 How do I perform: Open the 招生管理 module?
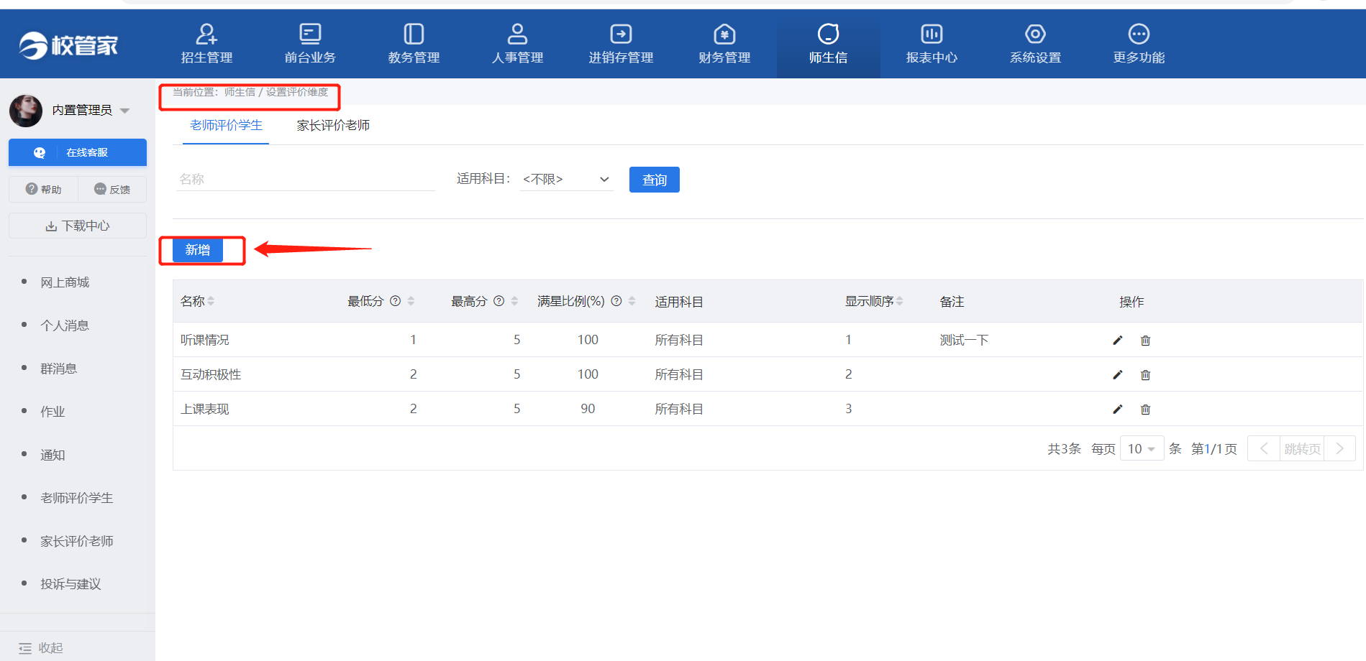click(x=206, y=44)
